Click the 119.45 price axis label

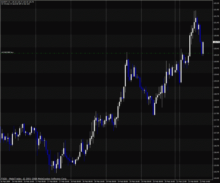tap(216, 74)
